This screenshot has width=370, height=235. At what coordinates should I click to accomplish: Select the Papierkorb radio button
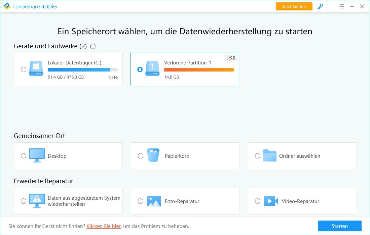coord(140,155)
